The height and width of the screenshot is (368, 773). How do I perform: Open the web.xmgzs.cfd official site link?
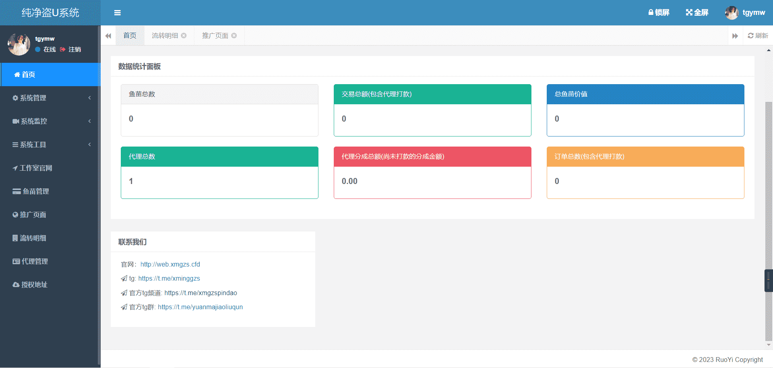pyautogui.click(x=170, y=264)
